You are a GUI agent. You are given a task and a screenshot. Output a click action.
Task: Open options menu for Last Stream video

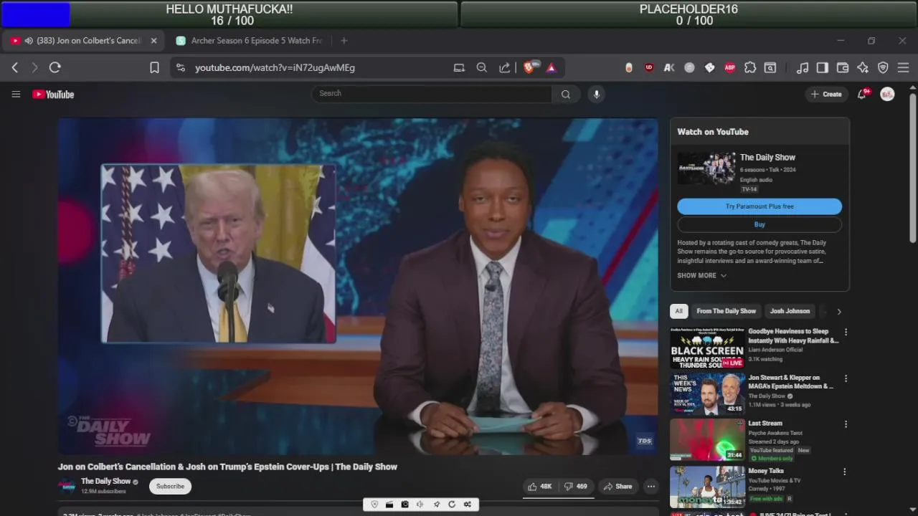coord(846,424)
